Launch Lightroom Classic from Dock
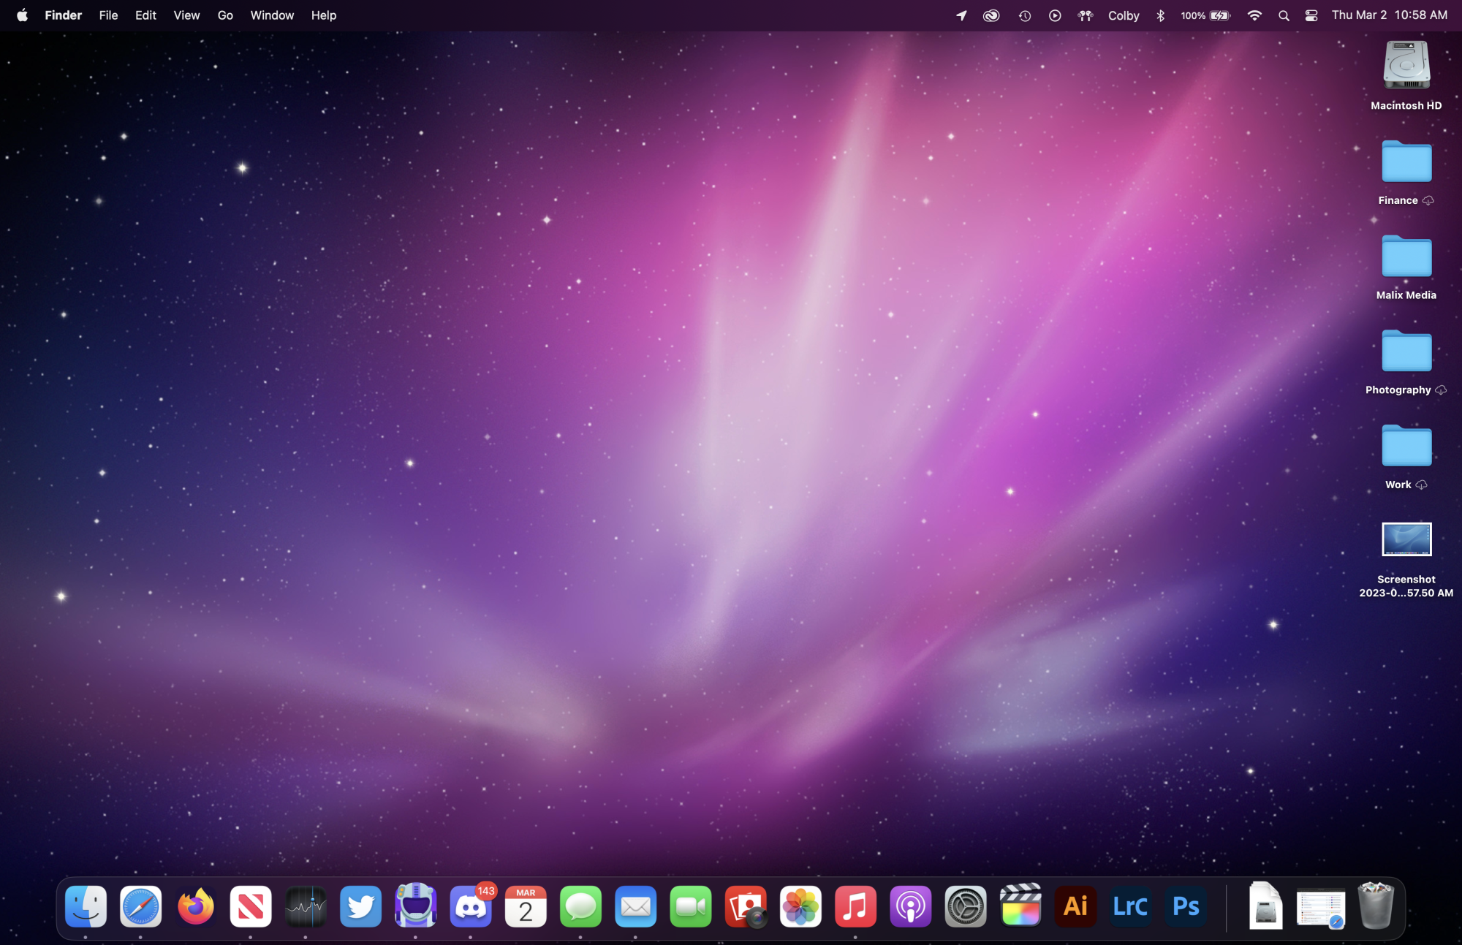Image resolution: width=1462 pixels, height=945 pixels. (1130, 907)
